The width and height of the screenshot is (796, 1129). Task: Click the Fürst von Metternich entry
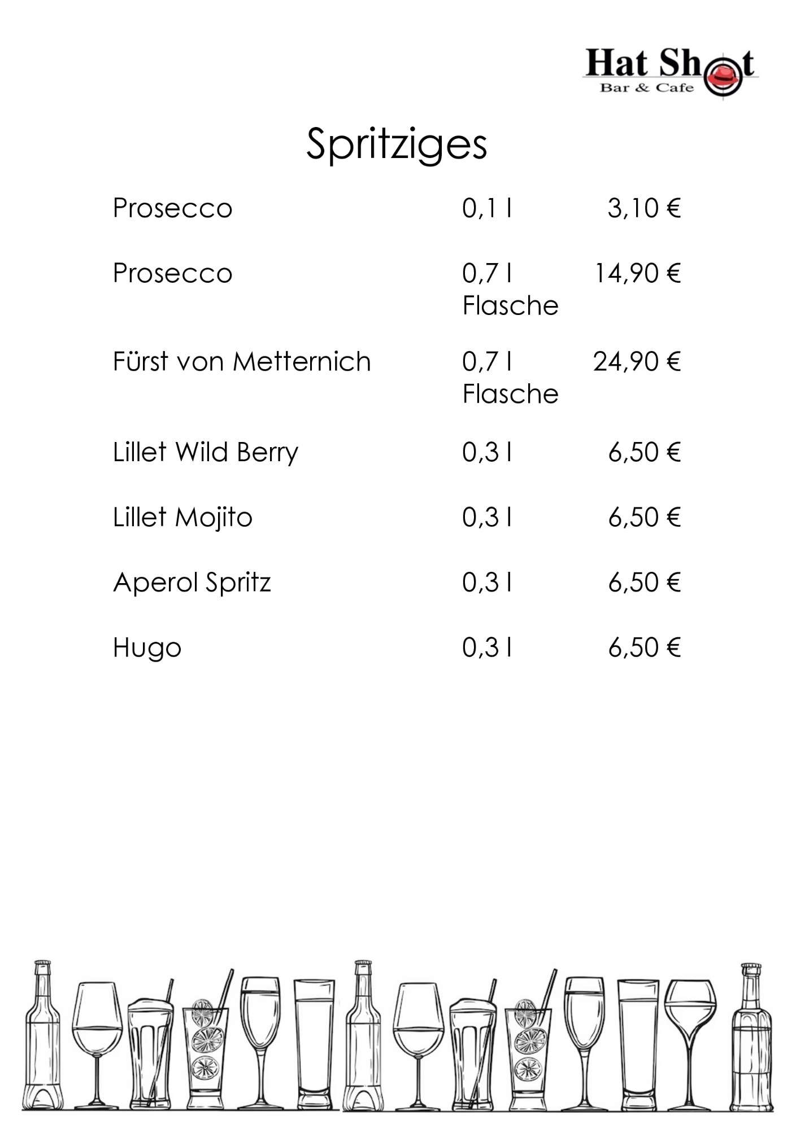(x=242, y=361)
